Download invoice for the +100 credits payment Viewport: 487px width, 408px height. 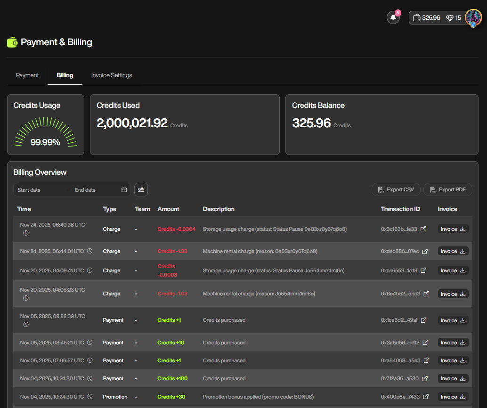(453, 379)
